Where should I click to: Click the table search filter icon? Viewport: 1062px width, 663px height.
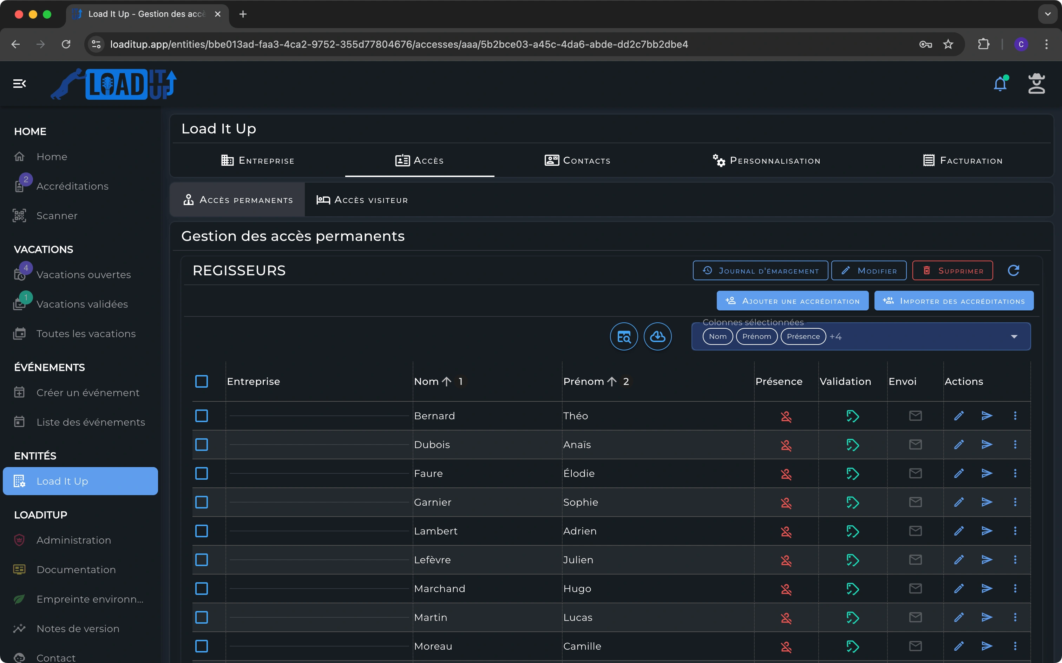coord(623,336)
